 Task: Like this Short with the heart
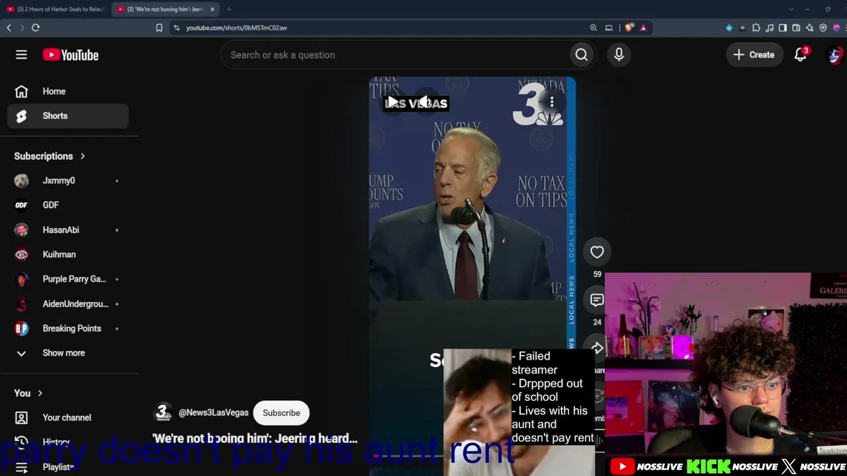597,252
